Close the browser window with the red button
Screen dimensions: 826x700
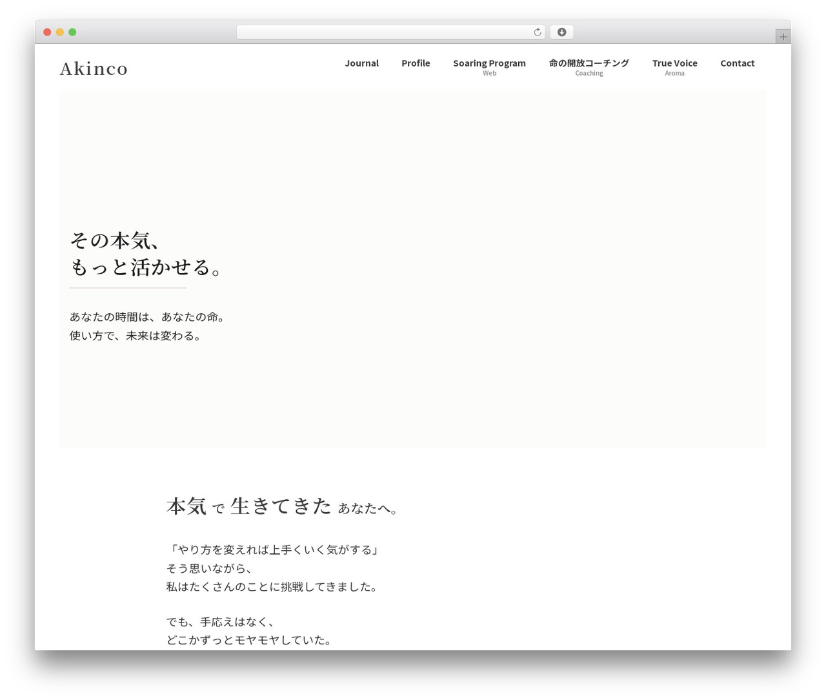(x=47, y=32)
